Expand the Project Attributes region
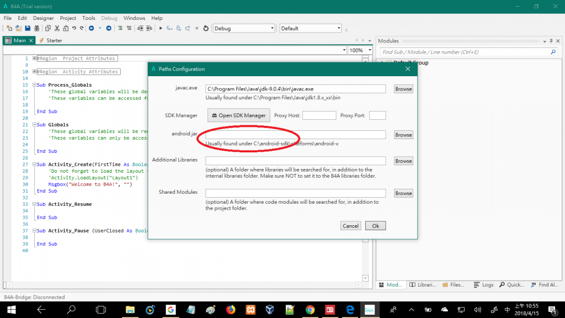The height and width of the screenshot is (318, 565). [x=34, y=58]
